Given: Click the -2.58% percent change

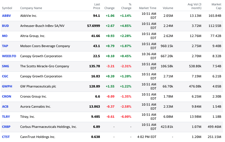Looking at the screenshot, I should pyautogui.click(x=126, y=107).
